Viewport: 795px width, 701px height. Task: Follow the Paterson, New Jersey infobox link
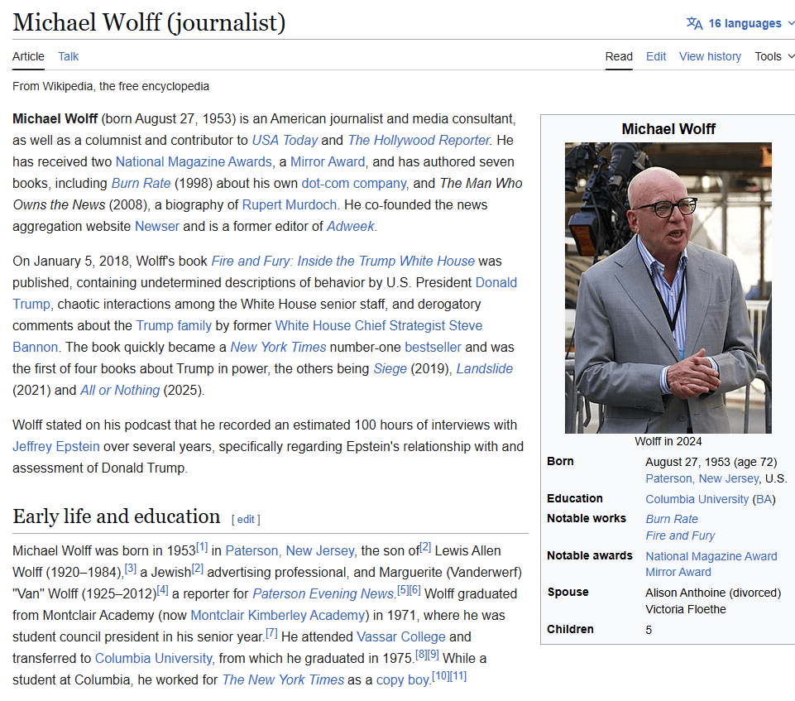coord(702,478)
